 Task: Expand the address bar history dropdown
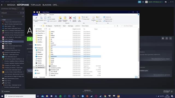pyautogui.click(x=115, y=26)
